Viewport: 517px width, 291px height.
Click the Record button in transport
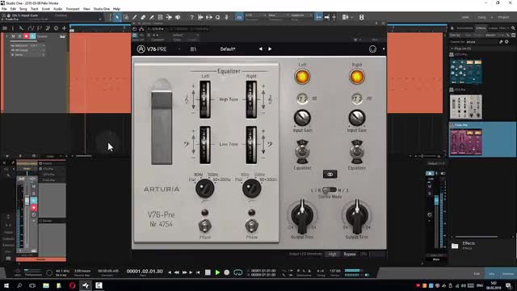click(226, 272)
